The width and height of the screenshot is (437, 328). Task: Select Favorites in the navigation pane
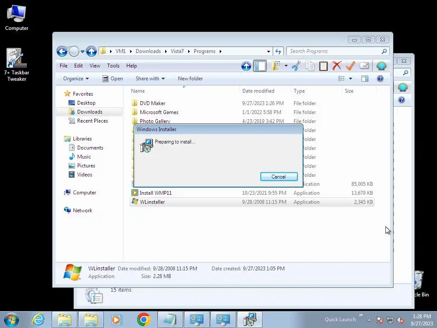[83, 94]
